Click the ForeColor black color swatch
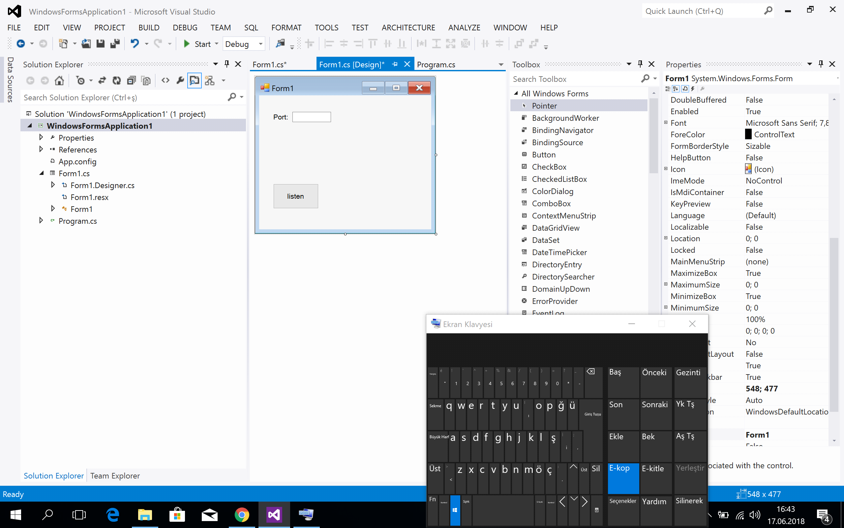The width and height of the screenshot is (844, 528). 748,134
